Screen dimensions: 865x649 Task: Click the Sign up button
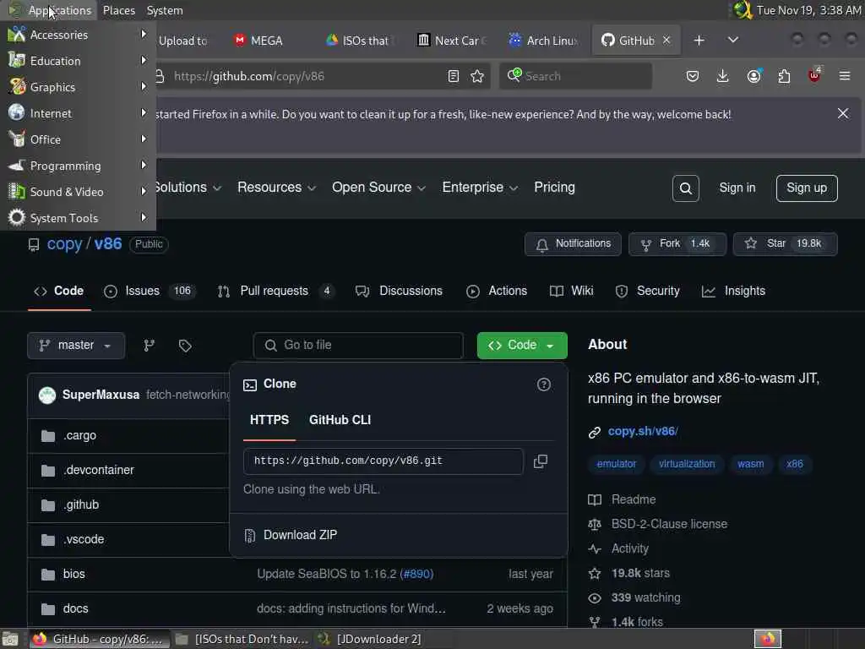(x=807, y=188)
